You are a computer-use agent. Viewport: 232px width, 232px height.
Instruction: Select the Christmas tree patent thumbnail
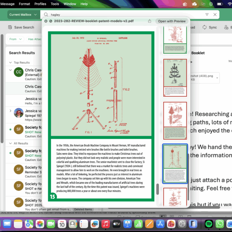click(175, 76)
